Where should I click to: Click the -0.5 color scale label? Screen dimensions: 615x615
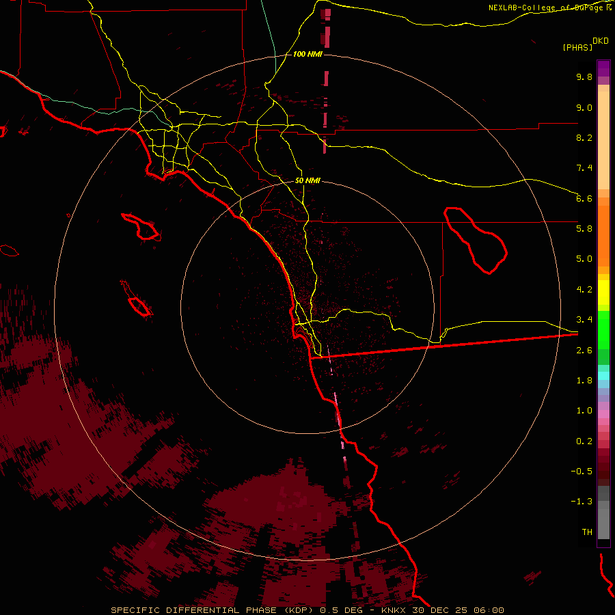point(582,471)
